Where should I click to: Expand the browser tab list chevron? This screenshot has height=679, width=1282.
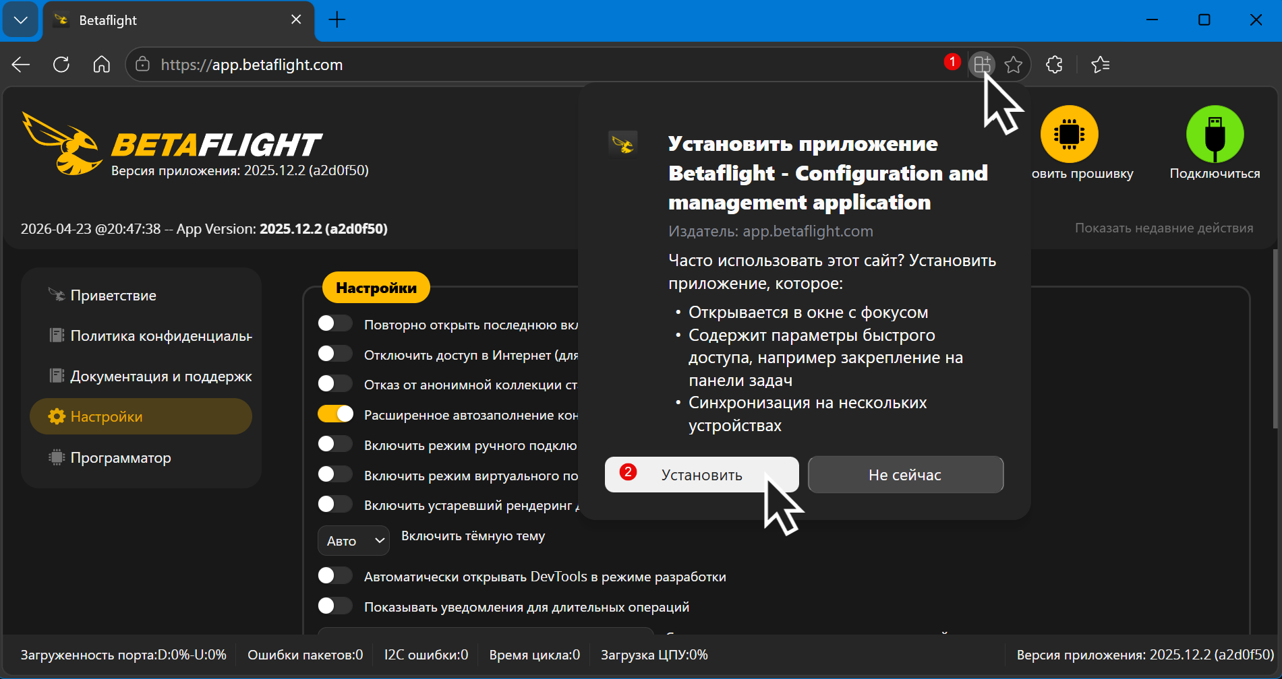(21, 20)
